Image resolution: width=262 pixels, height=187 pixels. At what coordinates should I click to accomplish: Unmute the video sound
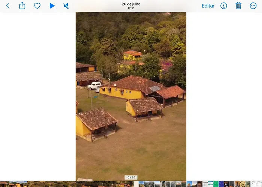tap(66, 6)
